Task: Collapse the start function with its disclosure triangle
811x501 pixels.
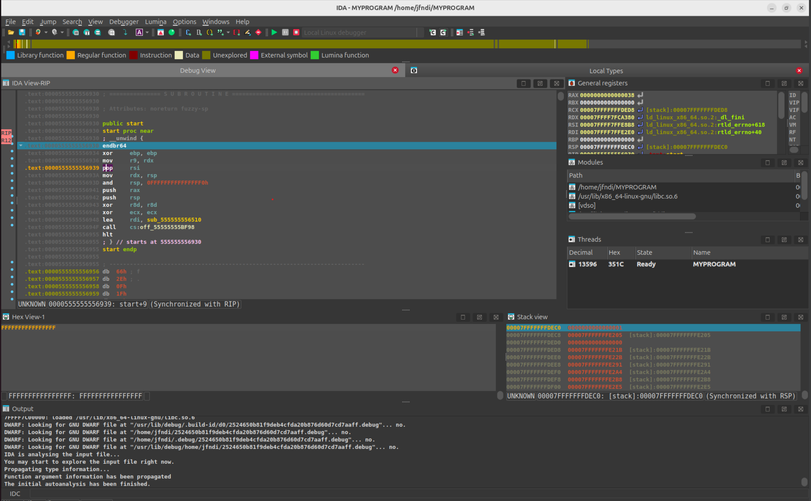Action: pyautogui.click(x=21, y=145)
